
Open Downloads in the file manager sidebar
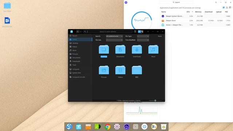point(80,61)
